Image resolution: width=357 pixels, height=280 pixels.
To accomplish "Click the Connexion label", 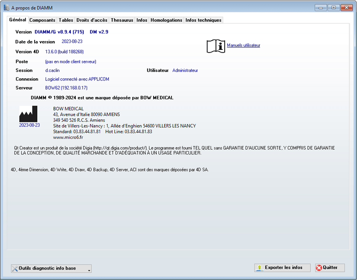I will tap(27, 79).
